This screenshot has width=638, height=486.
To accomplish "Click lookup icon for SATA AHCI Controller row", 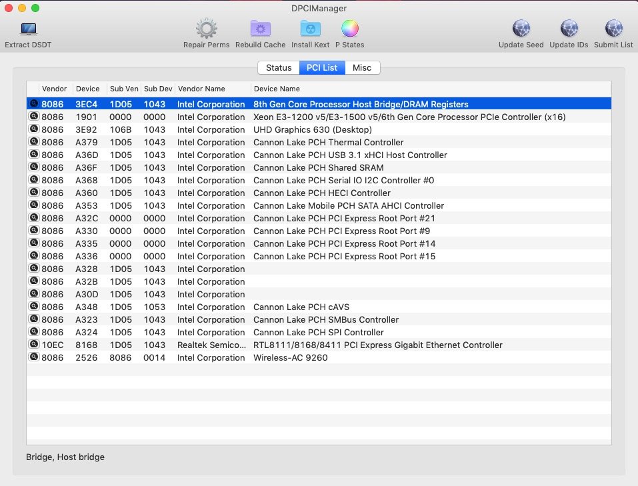I will [34, 204].
